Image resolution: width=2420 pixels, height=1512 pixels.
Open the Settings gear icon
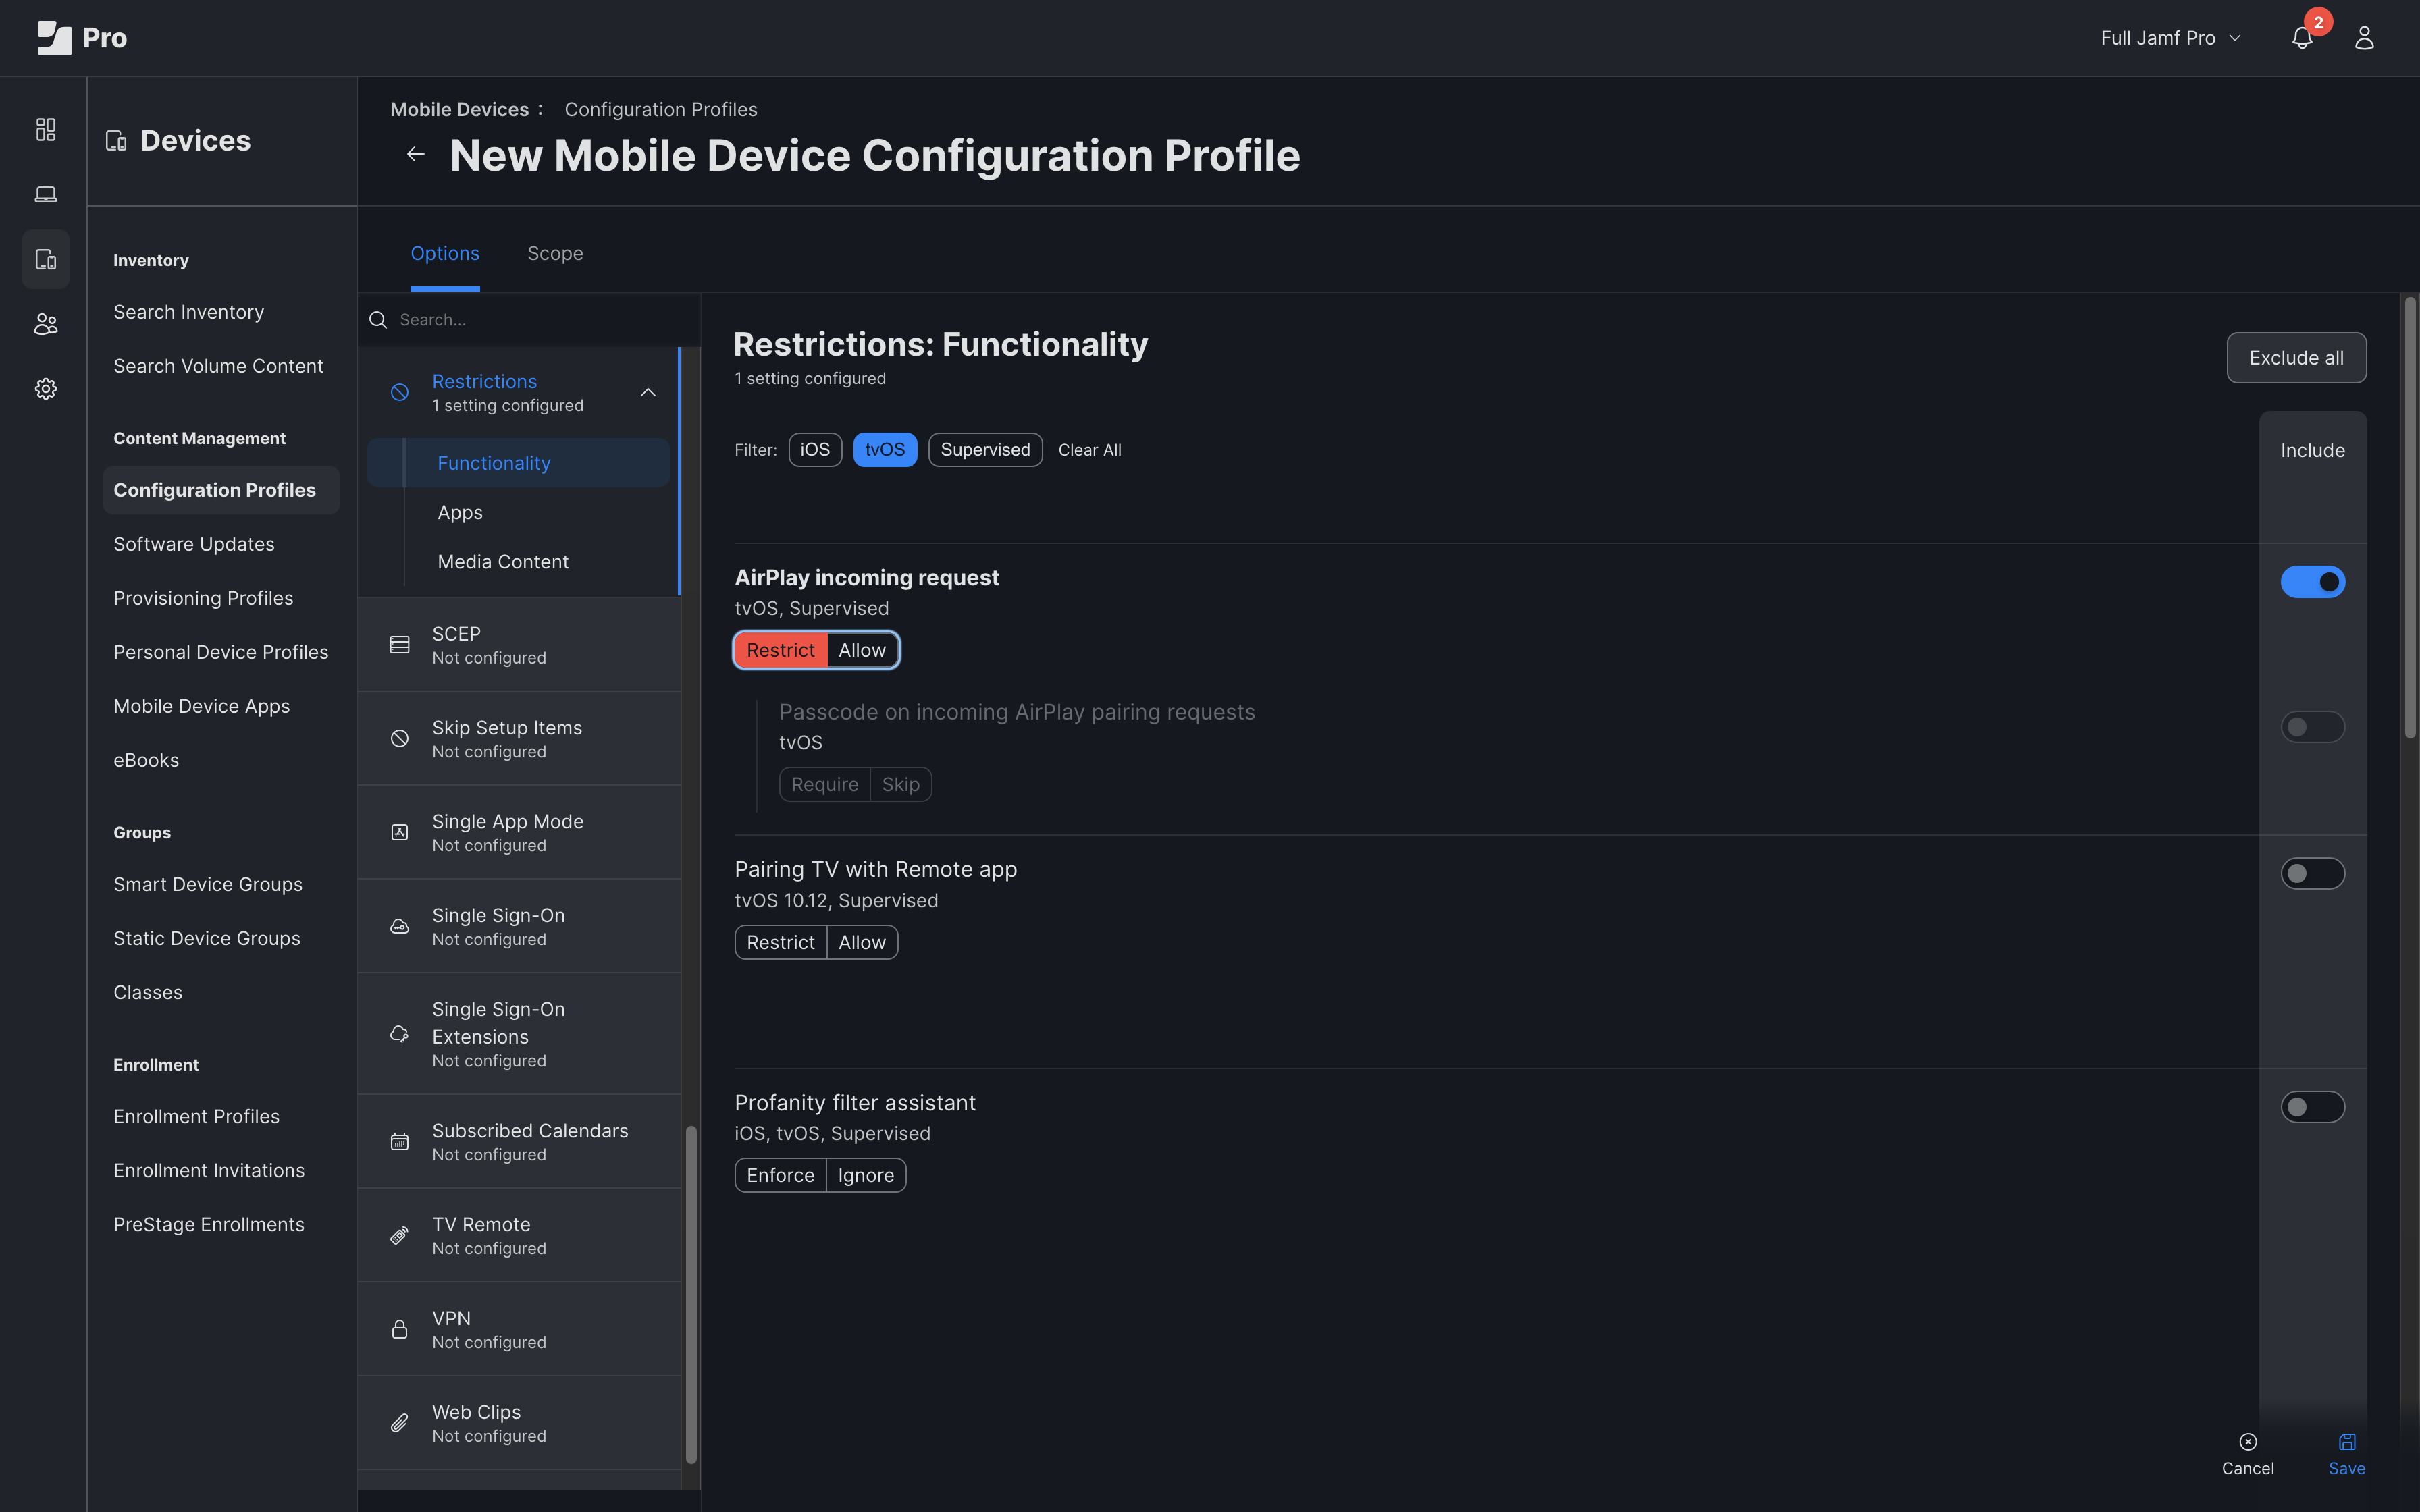46,389
